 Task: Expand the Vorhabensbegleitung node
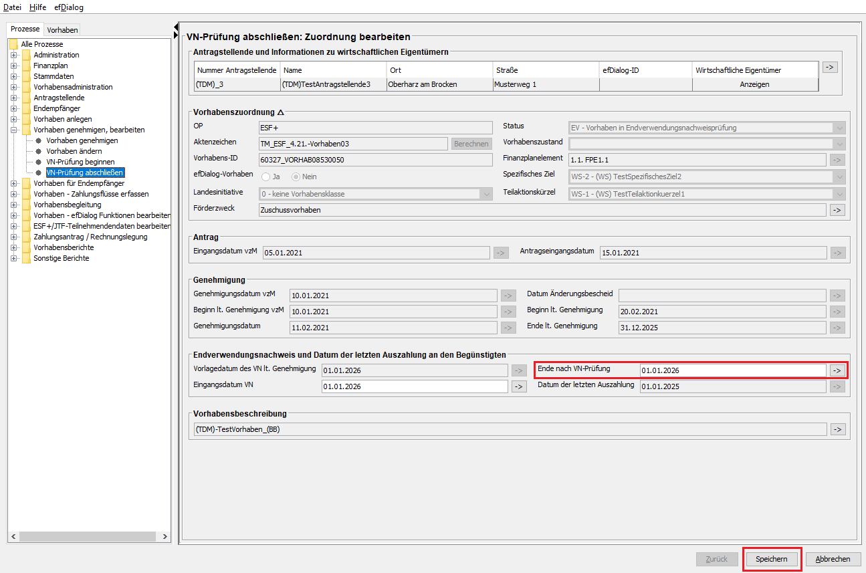13,205
